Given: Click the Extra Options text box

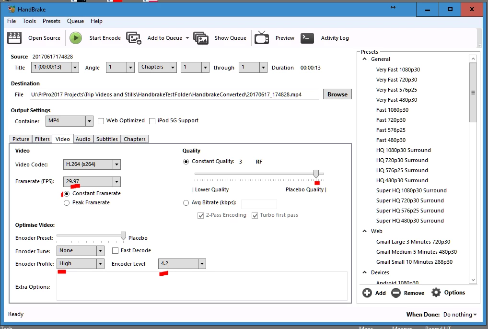Looking at the screenshot, I should (x=202, y=286).
